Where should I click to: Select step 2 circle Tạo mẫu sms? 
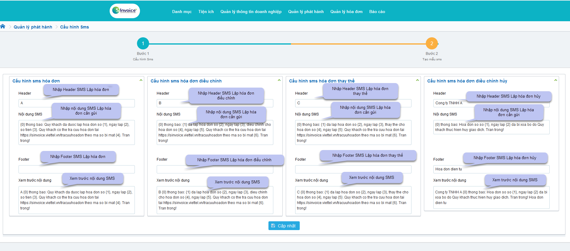coord(432,43)
